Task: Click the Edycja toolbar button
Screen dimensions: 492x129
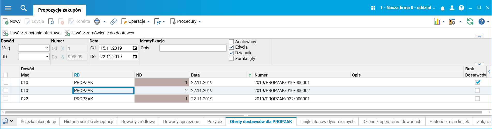Action: [34, 21]
